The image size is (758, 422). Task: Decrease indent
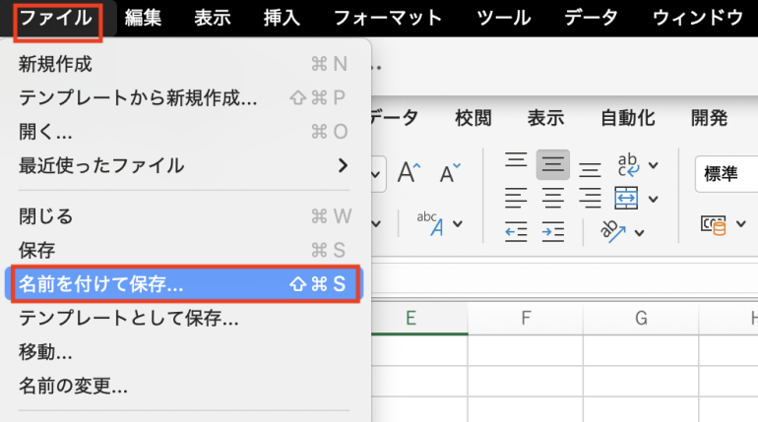point(516,232)
